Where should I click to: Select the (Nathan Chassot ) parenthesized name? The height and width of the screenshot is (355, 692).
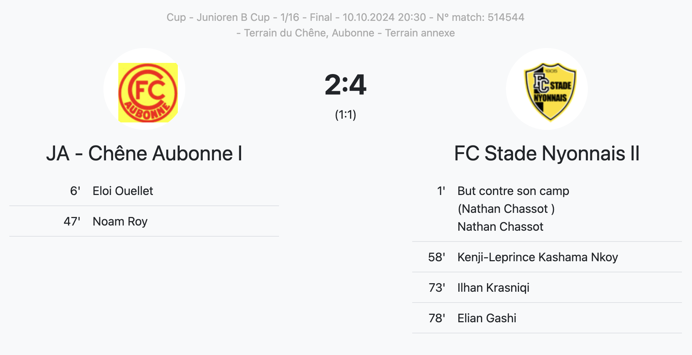pyautogui.click(x=506, y=209)
